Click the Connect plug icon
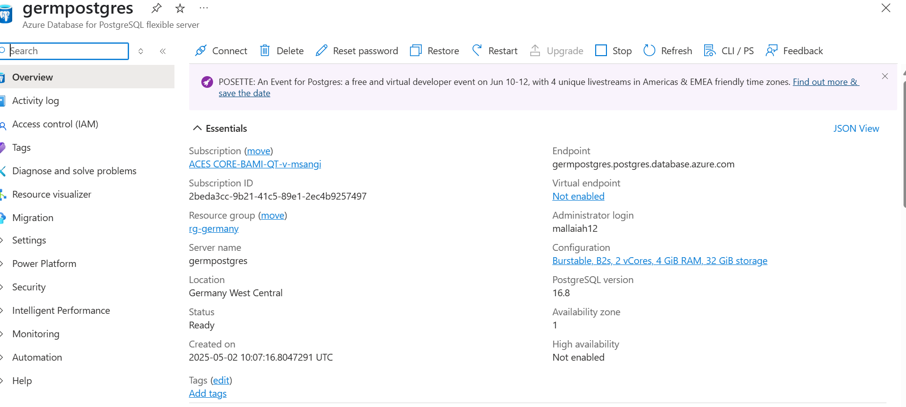906x407 pixels. pyautogui.click(x=200, y=50)
